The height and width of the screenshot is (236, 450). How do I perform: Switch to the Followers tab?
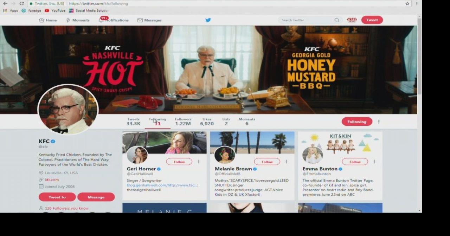[x=183, y=121]
